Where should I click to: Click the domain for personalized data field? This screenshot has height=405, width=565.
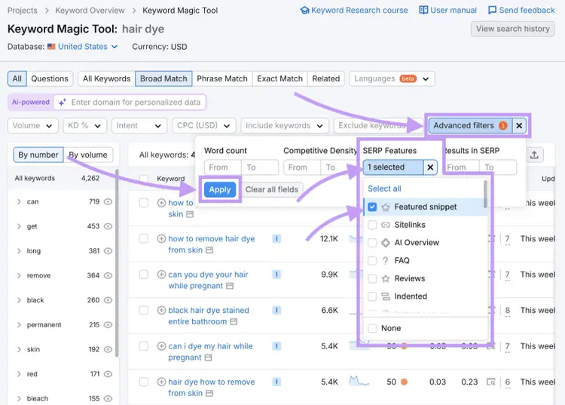coord(130,103)
